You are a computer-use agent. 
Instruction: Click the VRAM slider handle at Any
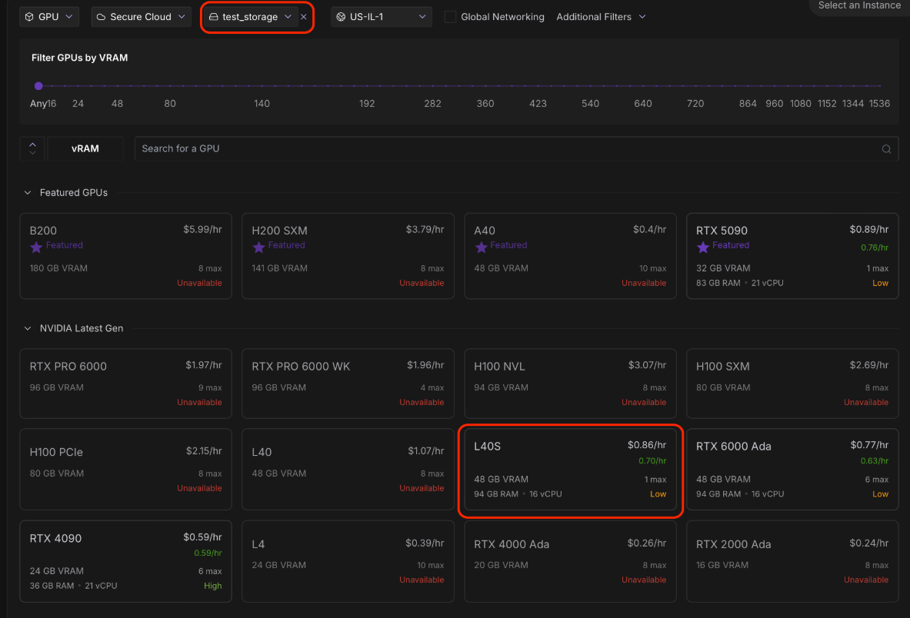tap(38, 86)
